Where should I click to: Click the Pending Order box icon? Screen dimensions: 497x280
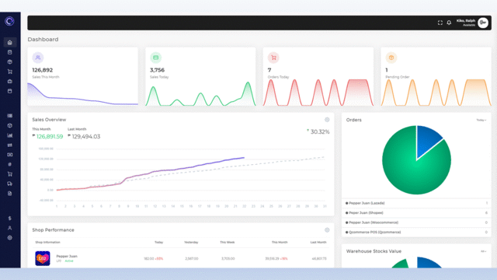point(391,58)
